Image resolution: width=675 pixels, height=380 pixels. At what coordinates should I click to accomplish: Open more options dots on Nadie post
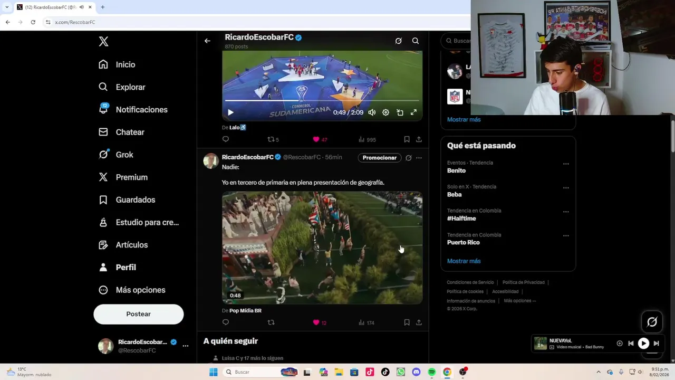pyautogui.click(x=419, y=158)
